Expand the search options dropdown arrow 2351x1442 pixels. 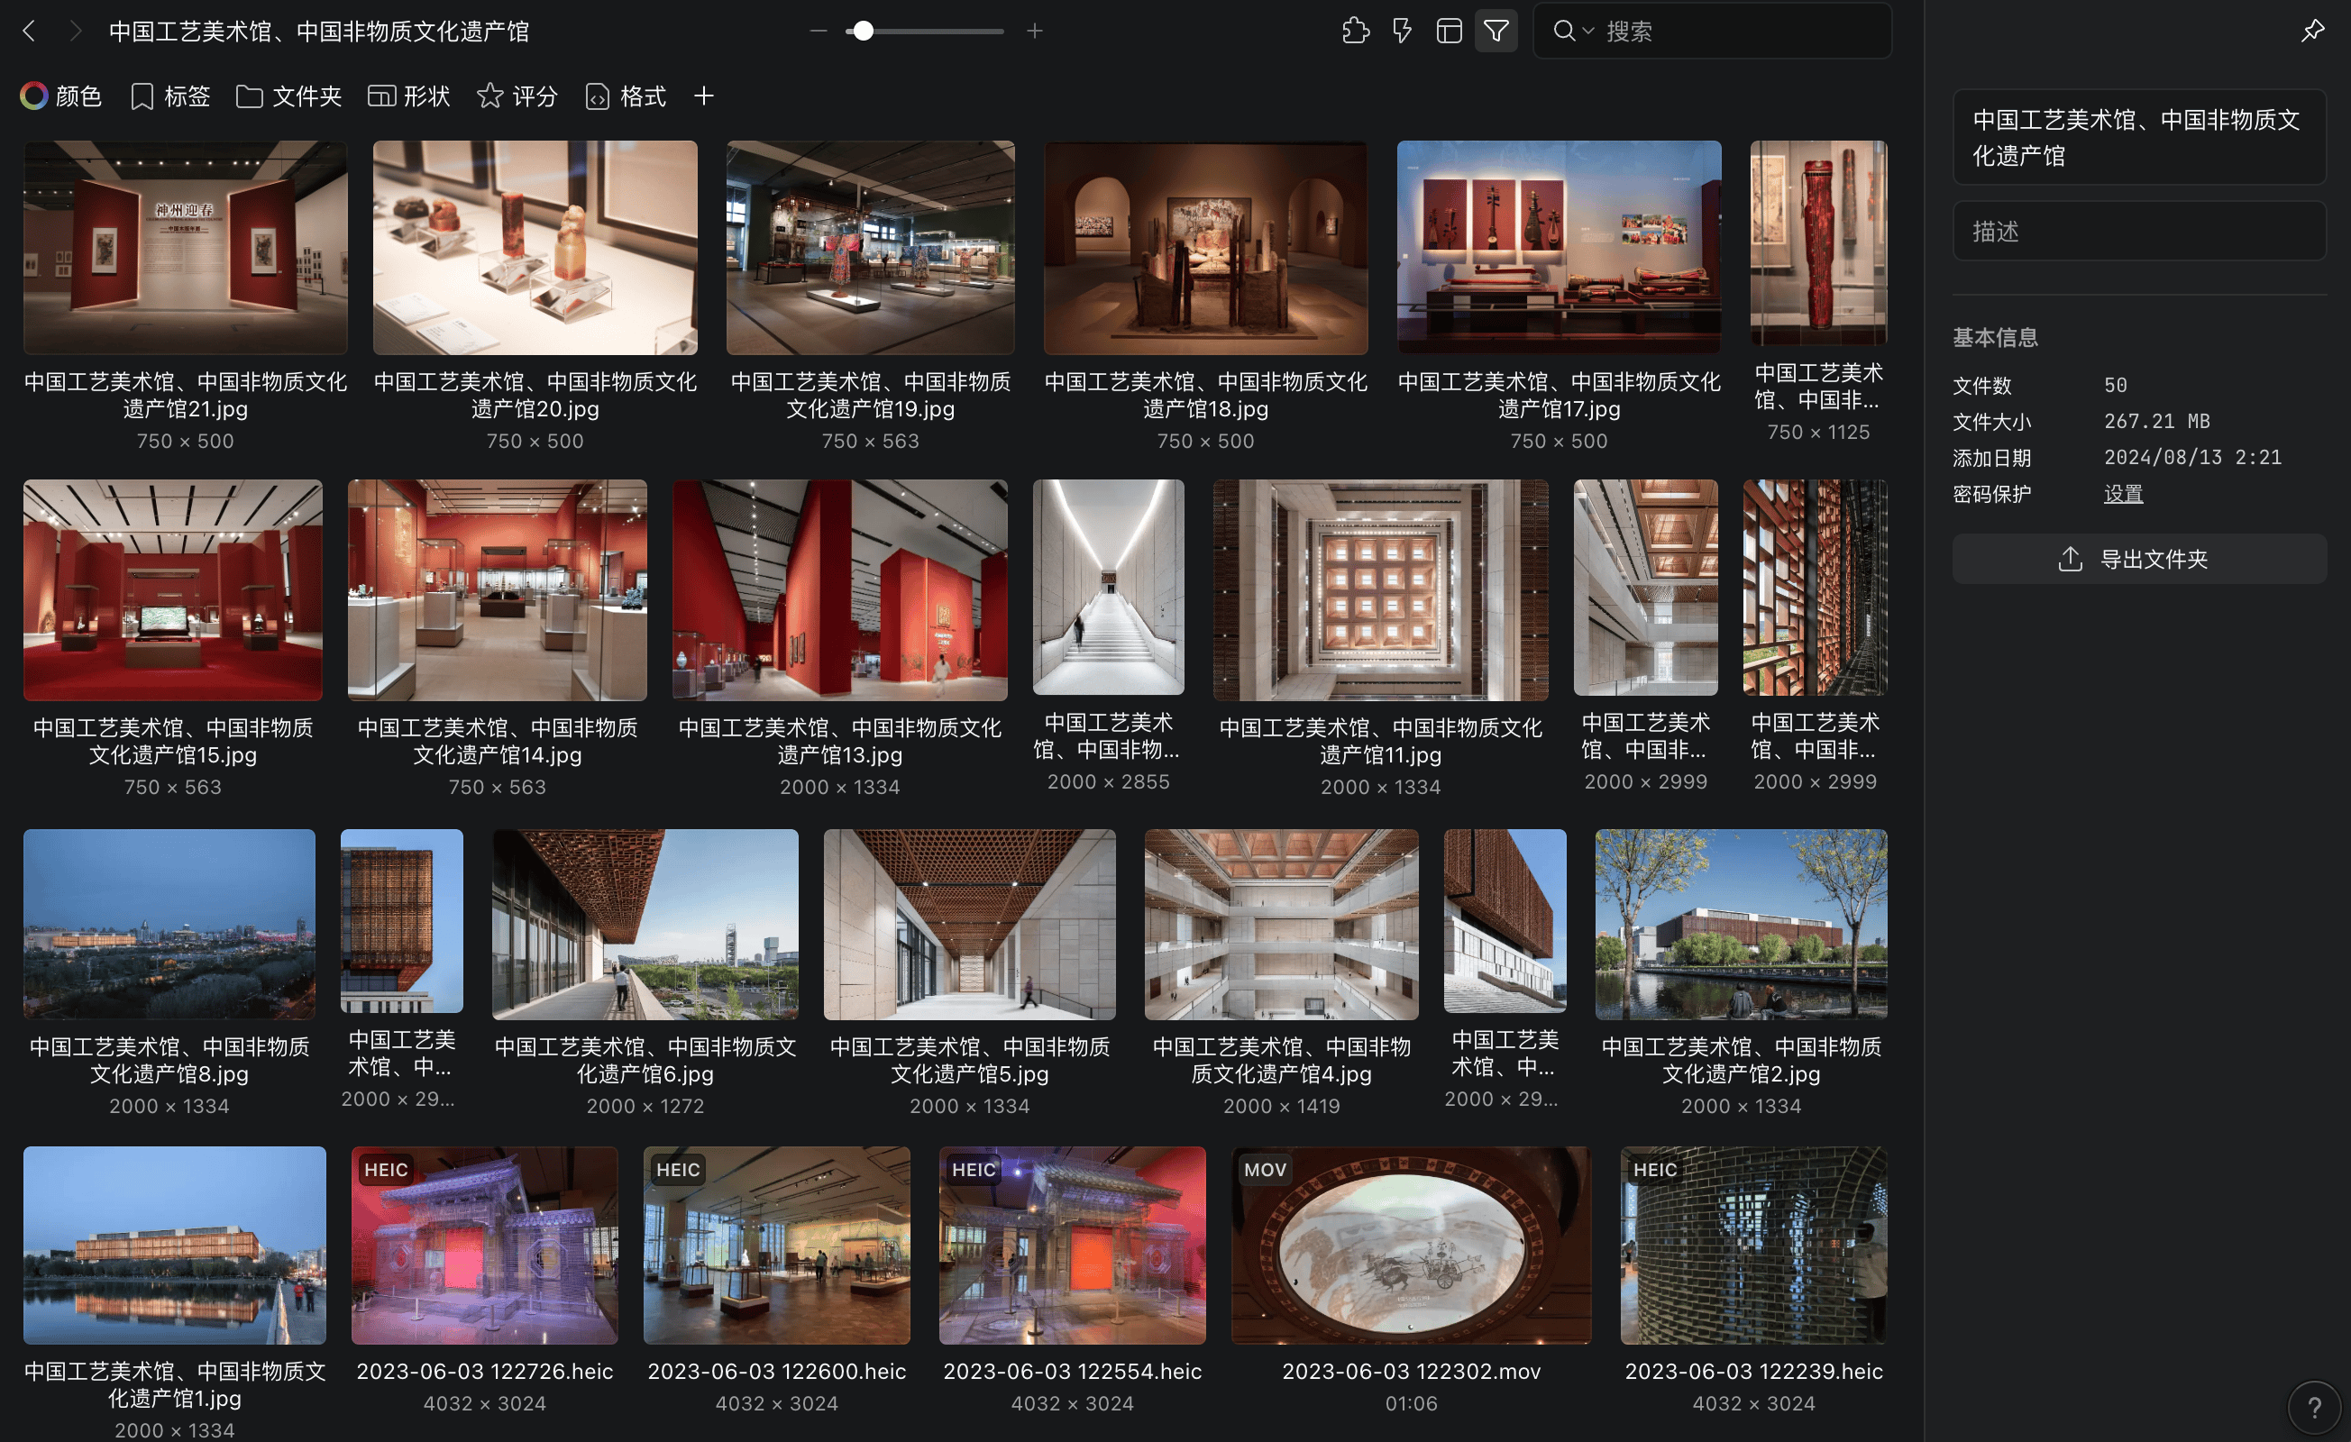[x=1587, y=32]
